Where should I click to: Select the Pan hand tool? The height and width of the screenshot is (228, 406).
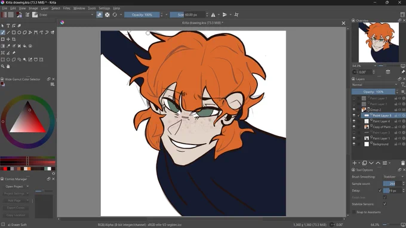coord(8,66)
